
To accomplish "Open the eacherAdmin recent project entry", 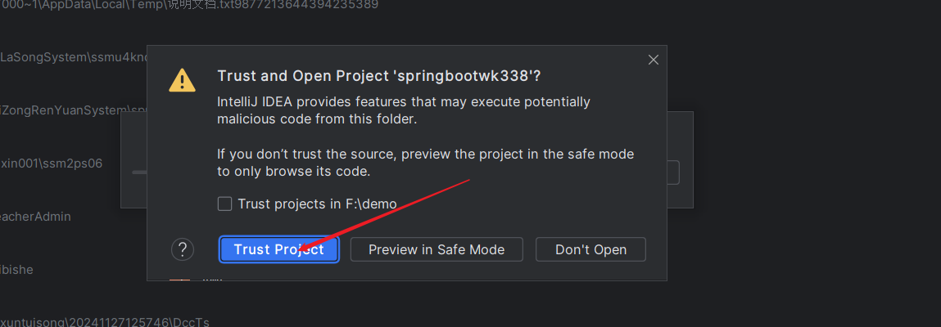I will coord(35,216).
